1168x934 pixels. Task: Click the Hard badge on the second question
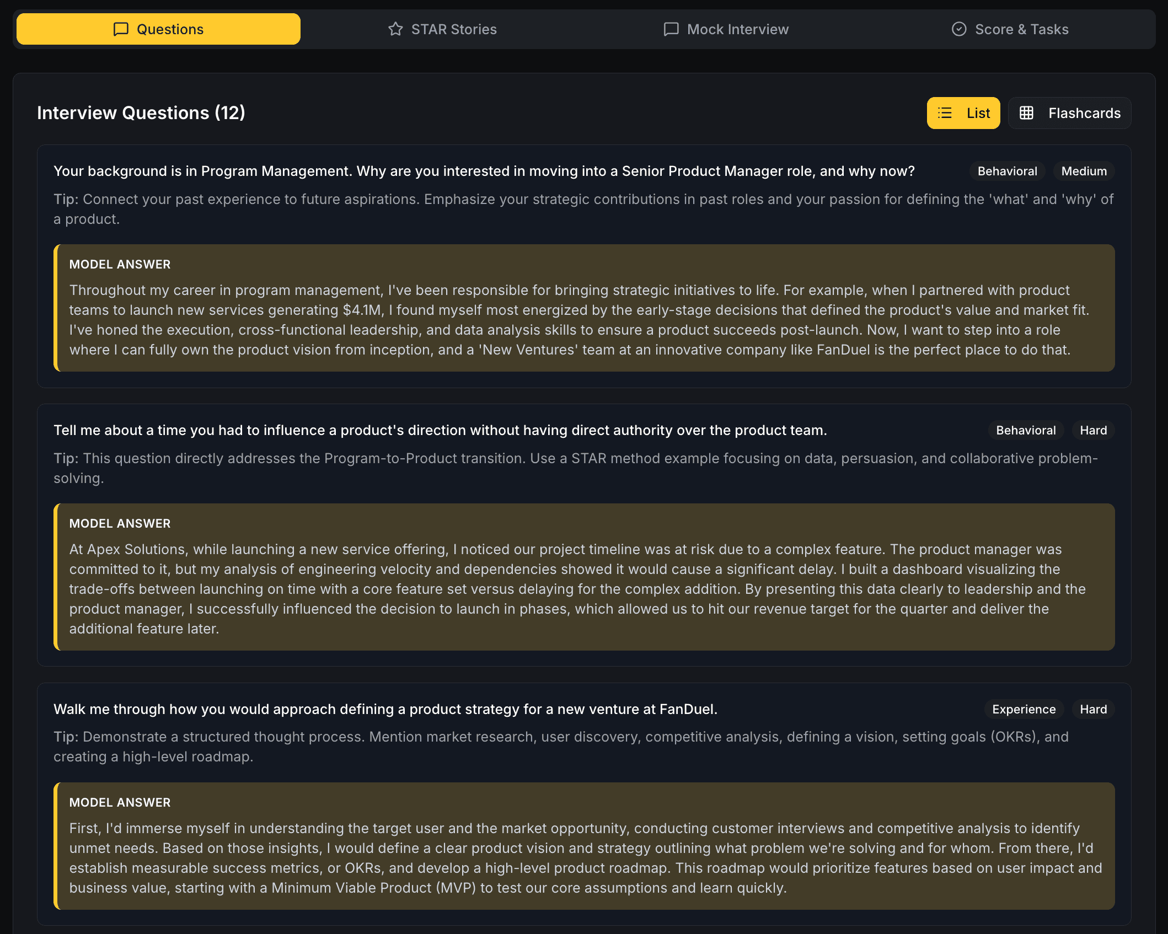pyautogui.click(x=1093, y=430)
